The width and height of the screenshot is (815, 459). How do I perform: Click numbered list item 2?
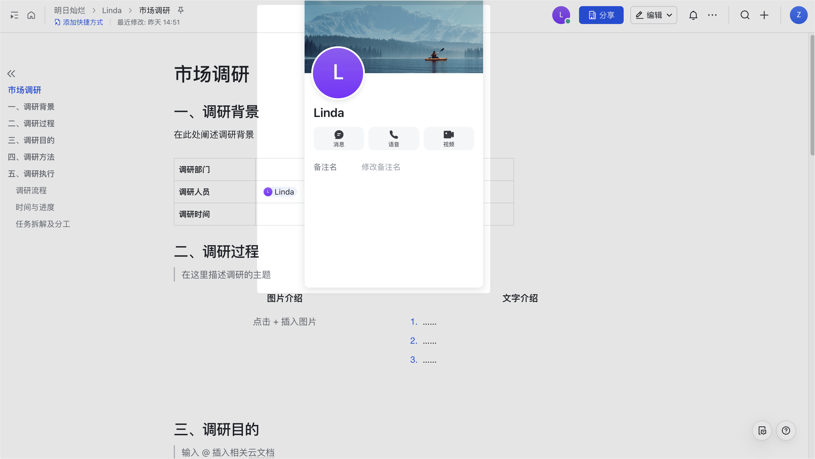coord(423,341)
